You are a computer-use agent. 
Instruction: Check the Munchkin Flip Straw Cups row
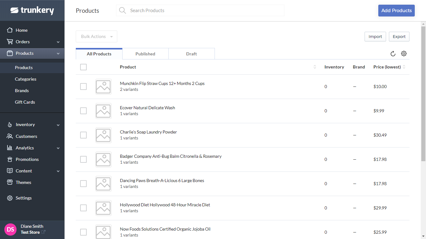click(x=83, y=87)
